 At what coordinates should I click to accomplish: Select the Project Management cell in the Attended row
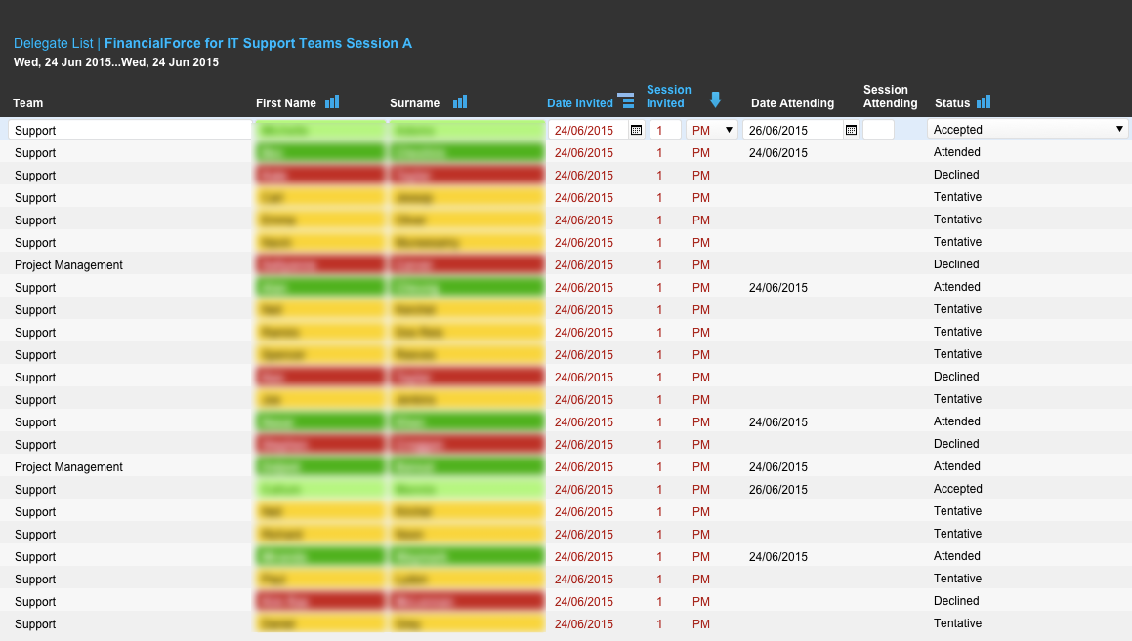tap(68, 466)
